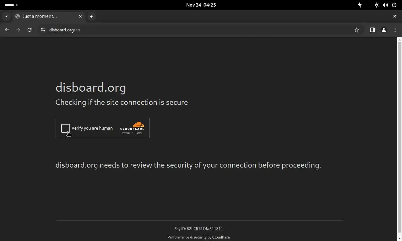This screenshot has height=241, width=402.
Task: Toggle the browser side panel icon
Action: [x=372, y=30]
